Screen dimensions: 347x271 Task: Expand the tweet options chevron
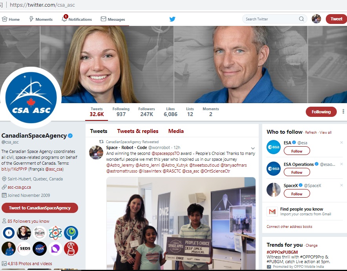pos(253,148)
